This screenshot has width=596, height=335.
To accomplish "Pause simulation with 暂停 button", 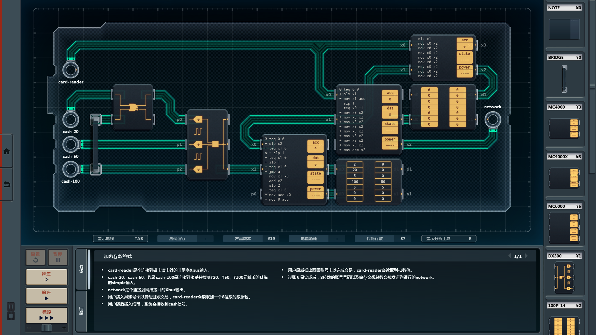I will point(58,257).
